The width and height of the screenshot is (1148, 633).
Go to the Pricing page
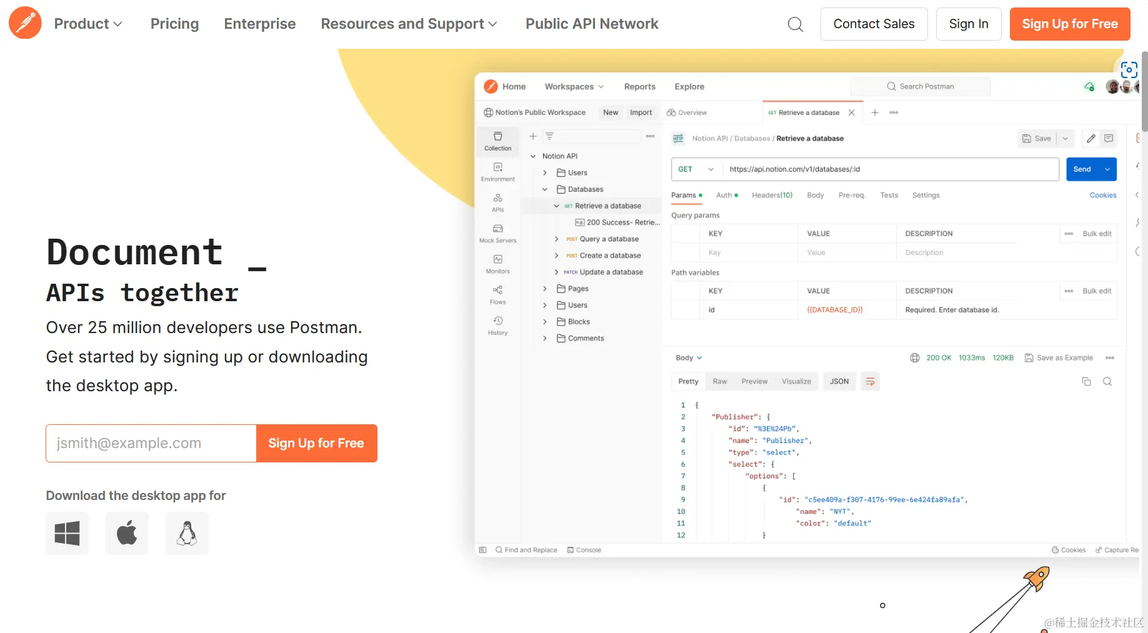[x=174, y=24]
